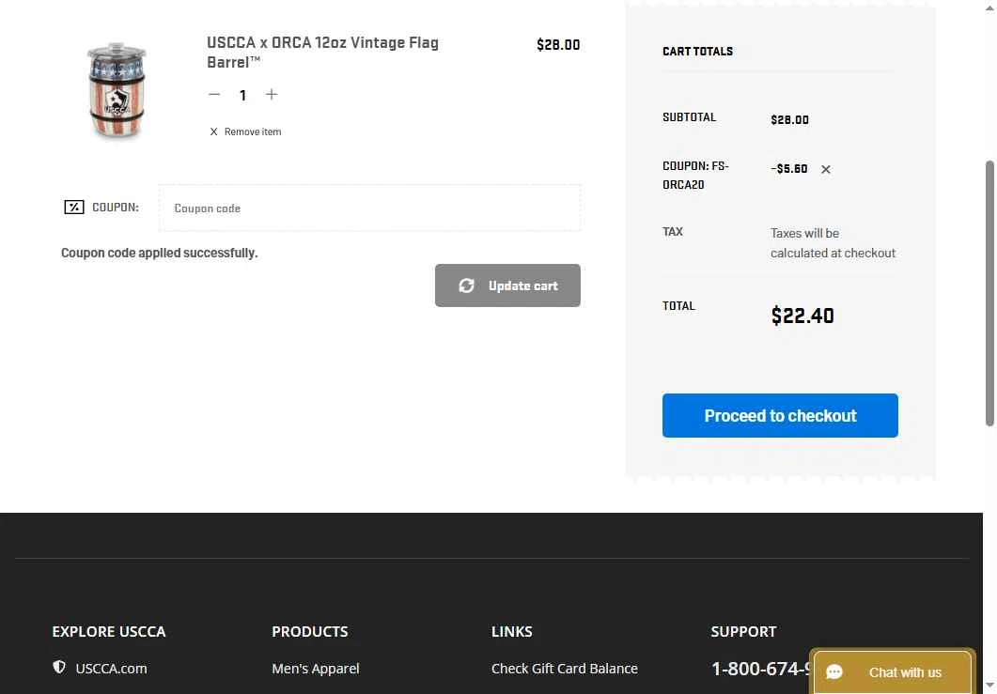Remove coupon FS-ORCA20 with the X icon
The image size is (997, 694).
pyautogui.click(x=825, y=169)
